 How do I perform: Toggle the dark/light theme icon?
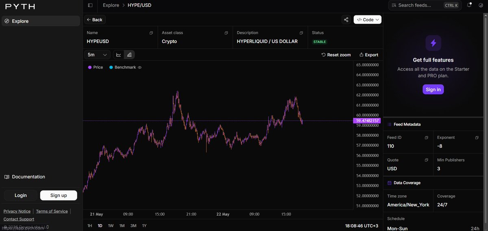tap(481, 5)
